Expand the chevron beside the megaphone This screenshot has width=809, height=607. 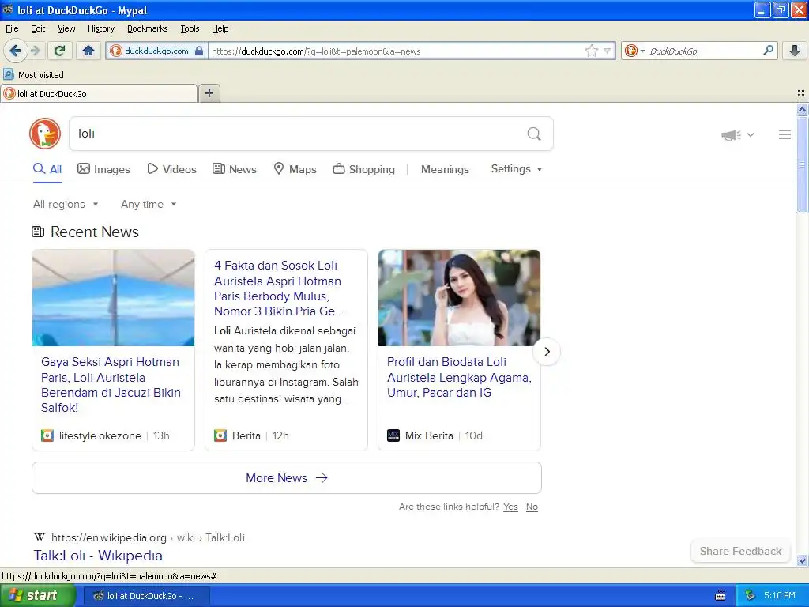pos(751,134)
